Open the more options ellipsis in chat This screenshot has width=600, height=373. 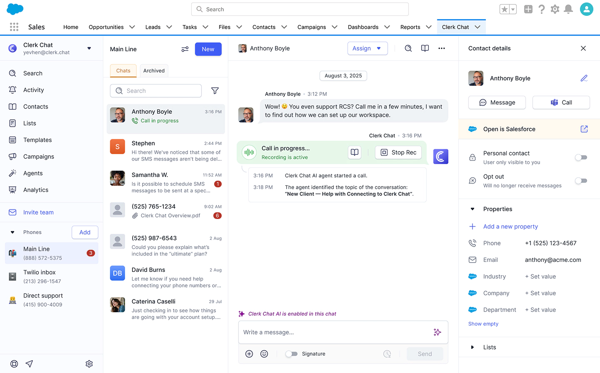coord(442,48)
